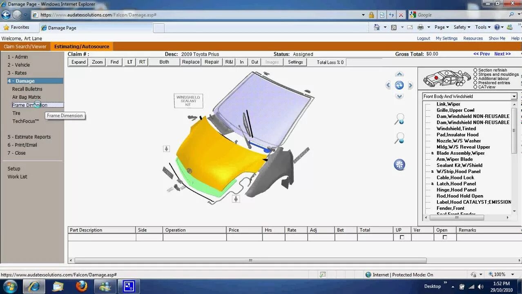The image size is (522, 294).
Task: Click the R&I operation button
Action: 229,62
